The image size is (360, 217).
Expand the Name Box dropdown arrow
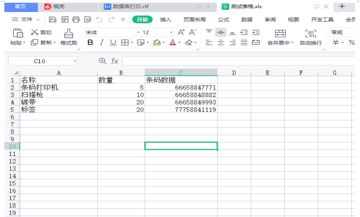click(x=75, y=61)
